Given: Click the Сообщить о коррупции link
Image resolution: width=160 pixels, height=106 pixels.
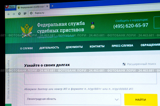Looking at the screenshot, I should pos(132,20).
